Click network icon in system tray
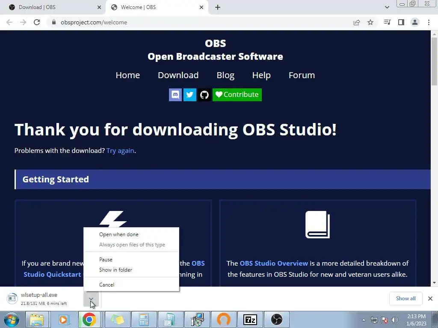 (374, 320)
